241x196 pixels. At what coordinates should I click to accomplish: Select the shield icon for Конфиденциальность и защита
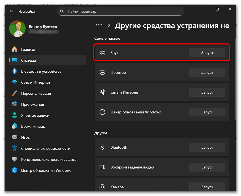pyautogui.click(x=14, y=159)
